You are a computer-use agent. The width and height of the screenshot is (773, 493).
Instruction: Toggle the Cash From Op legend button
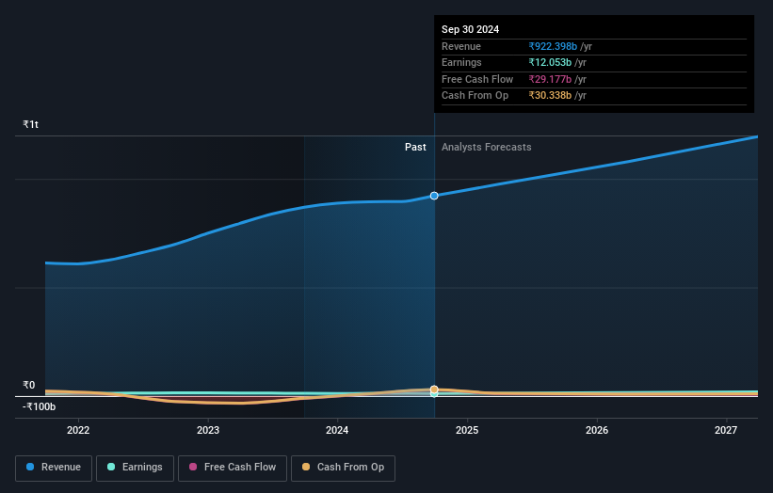(343, 468)
